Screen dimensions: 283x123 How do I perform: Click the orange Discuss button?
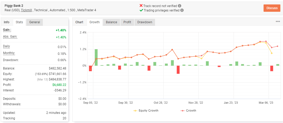[272, 8]
